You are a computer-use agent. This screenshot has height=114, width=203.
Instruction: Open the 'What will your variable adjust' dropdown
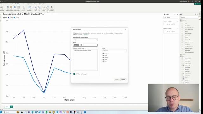(x=85, y=40)
